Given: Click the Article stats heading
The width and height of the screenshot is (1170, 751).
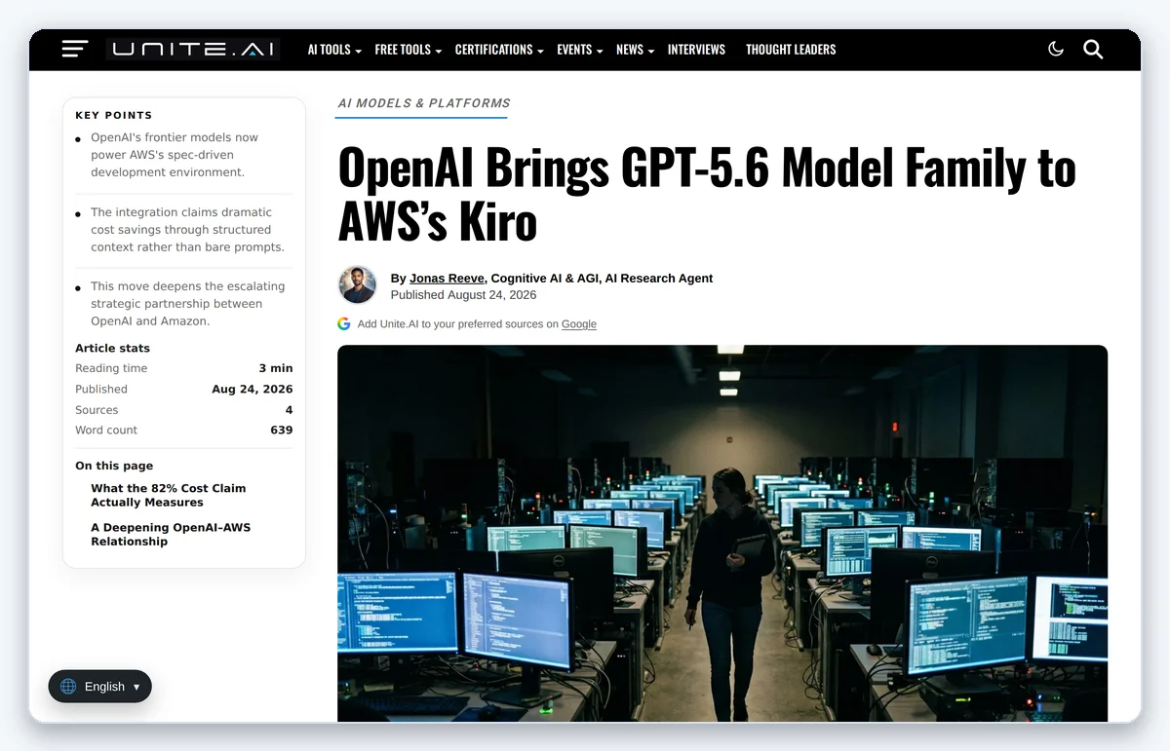Looking at the screenshot, I should (112, 348).
